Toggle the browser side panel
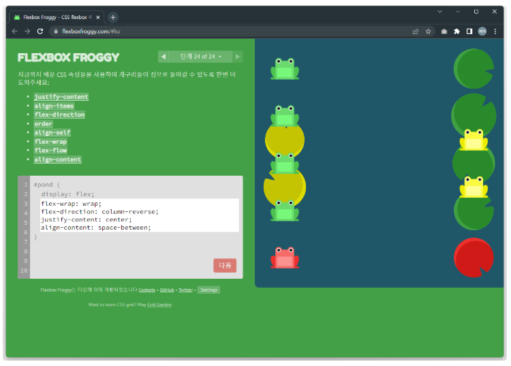This screenshot has height=366, width=511. (469, 31)
